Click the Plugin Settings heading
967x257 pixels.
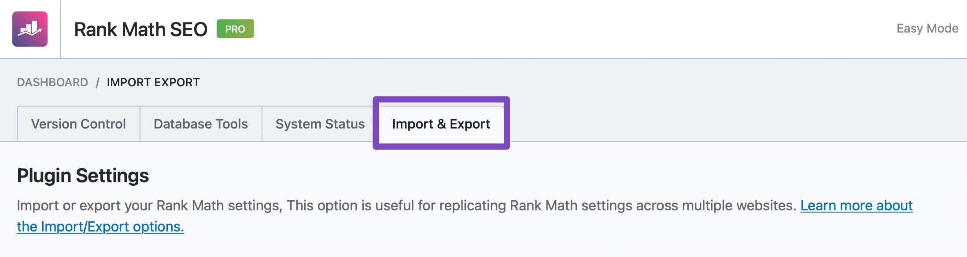tap(83, 176)
